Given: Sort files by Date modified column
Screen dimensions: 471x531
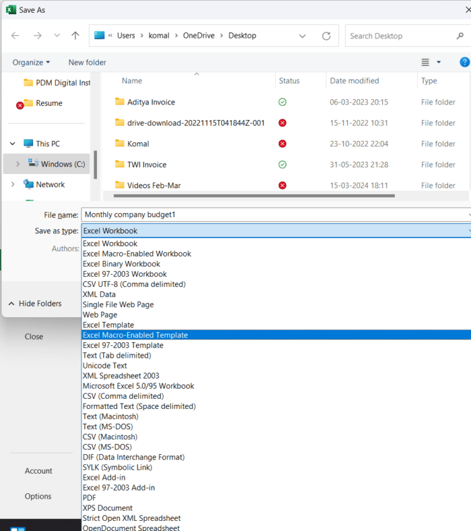Looking at the screenshot, I should point(355,81).
